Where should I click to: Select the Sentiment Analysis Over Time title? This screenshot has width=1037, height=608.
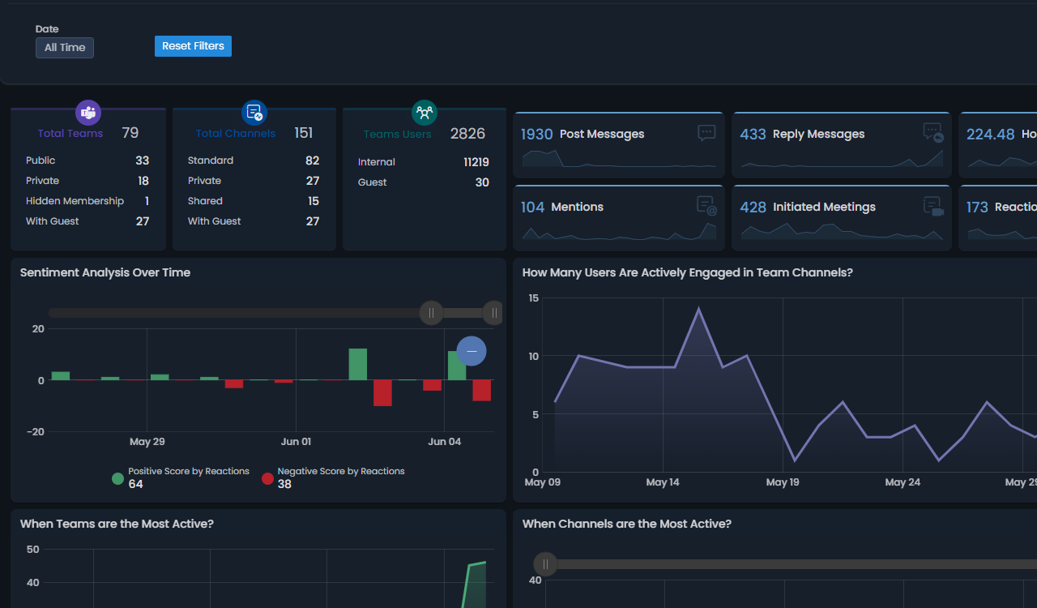105,272
